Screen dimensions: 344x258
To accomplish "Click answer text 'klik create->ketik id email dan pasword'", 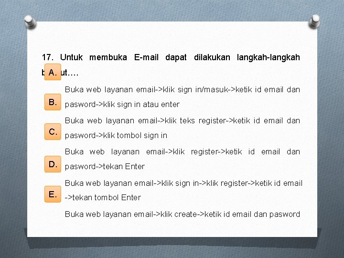I will pos(230,214).
